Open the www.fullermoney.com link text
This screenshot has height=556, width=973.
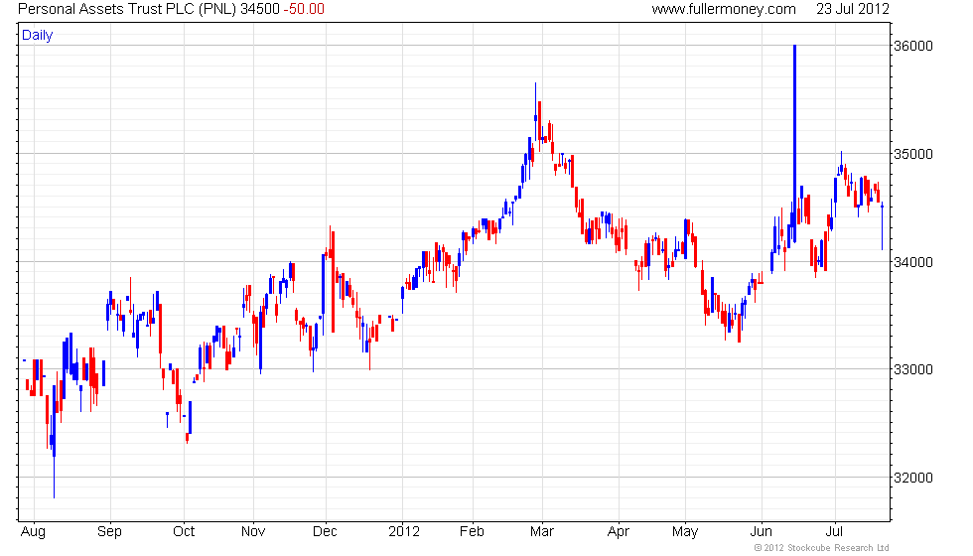pos(724,9)
